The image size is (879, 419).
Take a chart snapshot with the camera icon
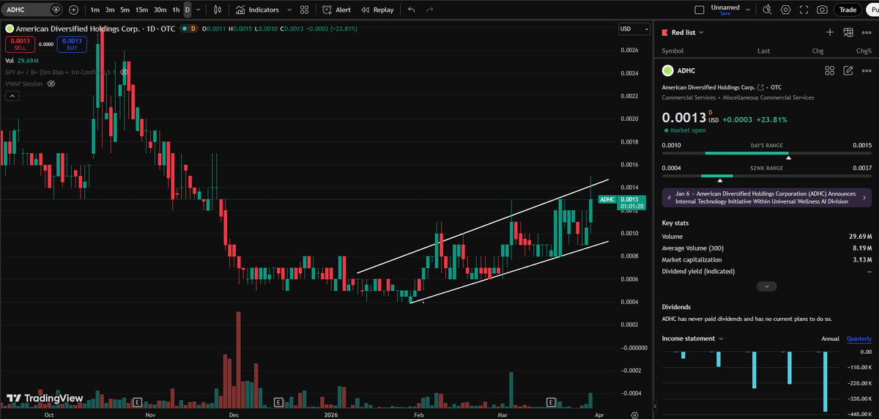(822, 10)
